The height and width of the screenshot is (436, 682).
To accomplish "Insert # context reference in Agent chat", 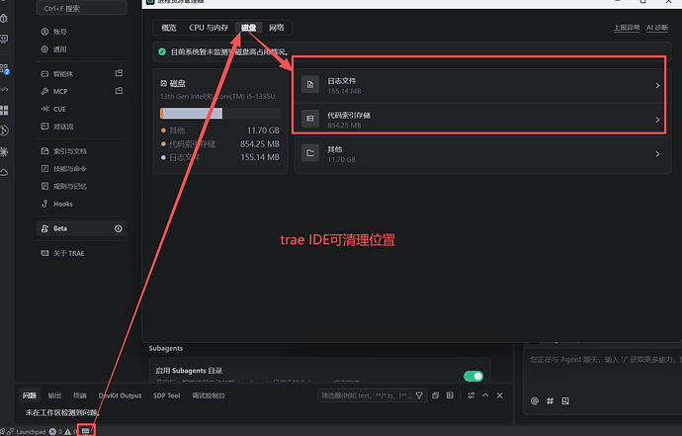I will pos(550,400).
